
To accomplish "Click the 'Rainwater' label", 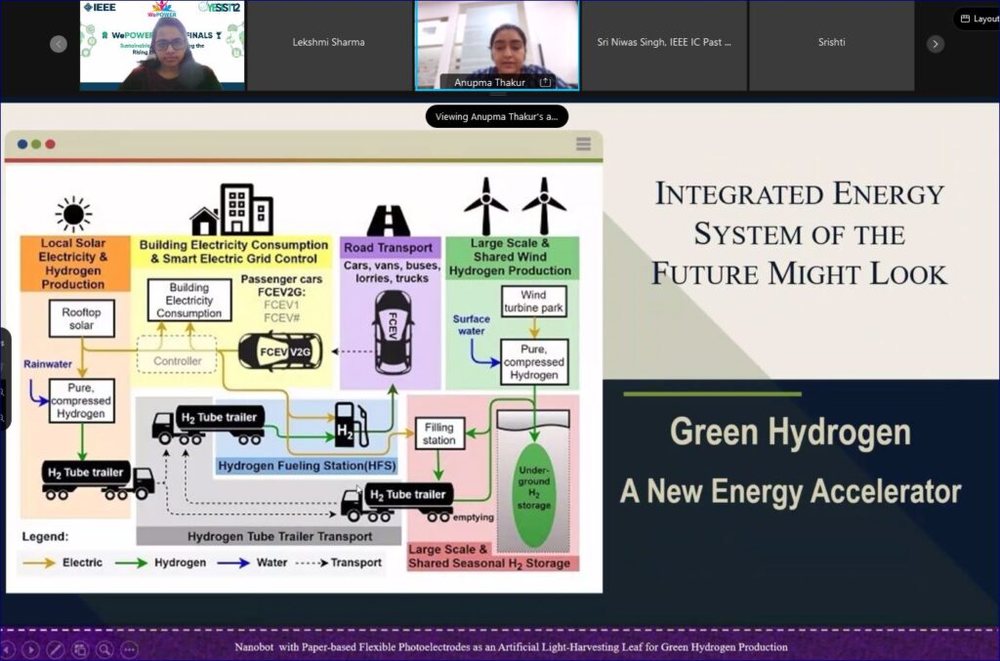I will 48,364.
